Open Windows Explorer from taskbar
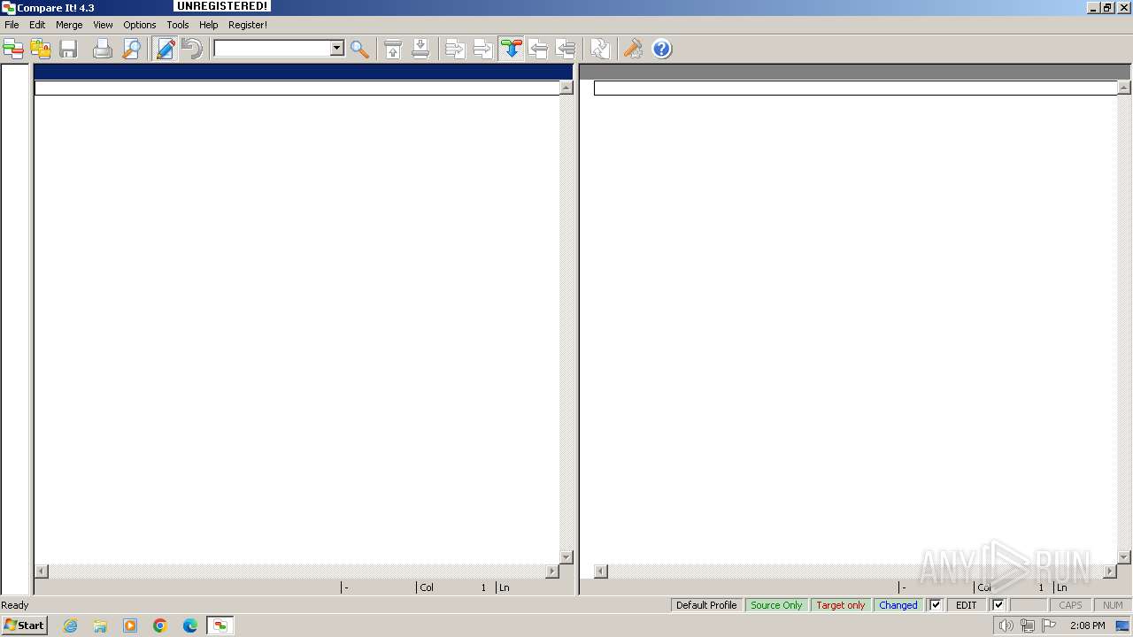This screenshot has height=637, width=1133. pyautogui.click(x=100, y=625)
